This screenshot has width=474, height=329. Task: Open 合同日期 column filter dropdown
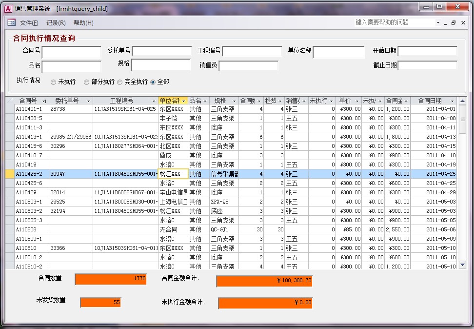pyautogui.click(x=452, y=101)
